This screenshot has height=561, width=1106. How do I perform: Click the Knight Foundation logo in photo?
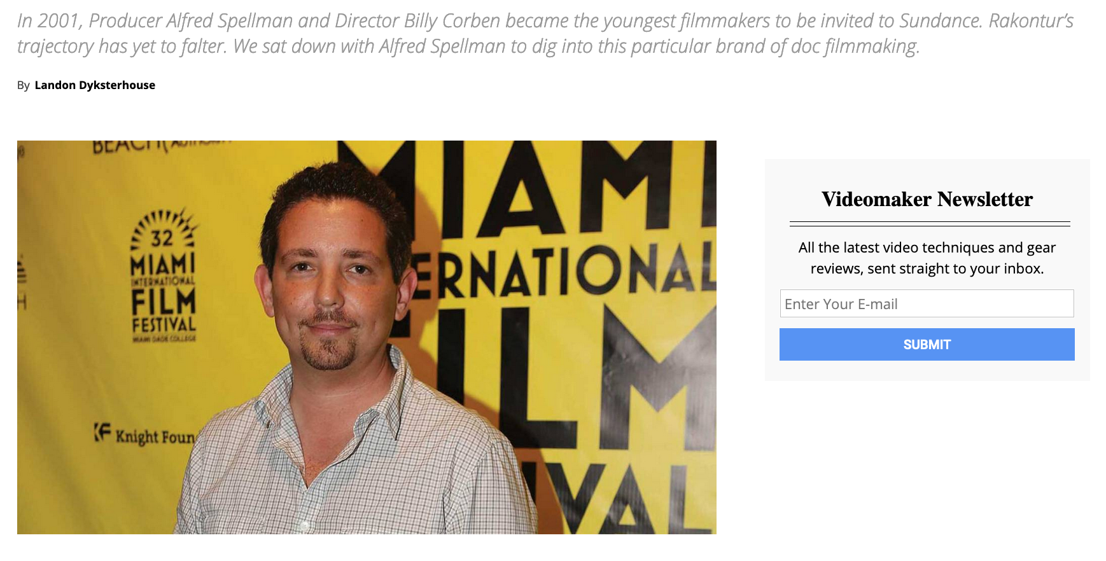click(145, 434)
